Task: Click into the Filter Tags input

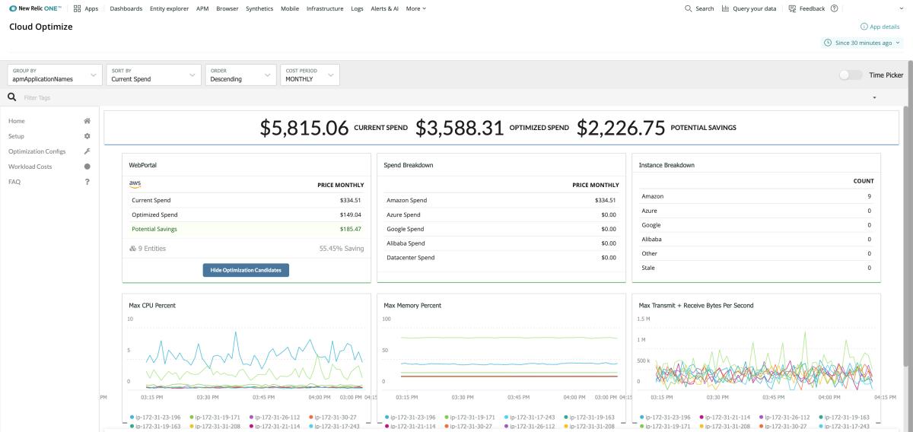Action: pos(445,97)
